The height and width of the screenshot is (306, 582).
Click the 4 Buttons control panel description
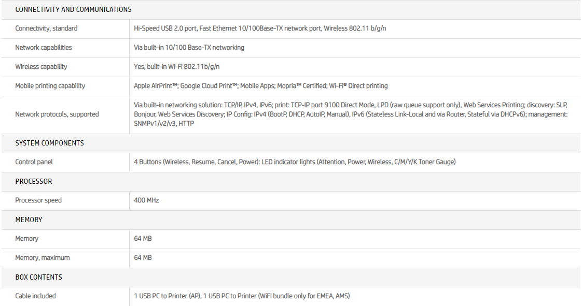click(295, 162)
